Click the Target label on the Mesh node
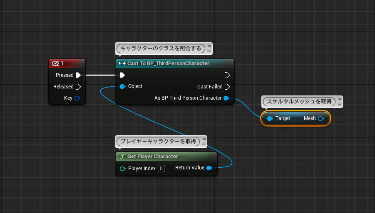The height and width of the screenshot is (213, 375). point(283,118)
